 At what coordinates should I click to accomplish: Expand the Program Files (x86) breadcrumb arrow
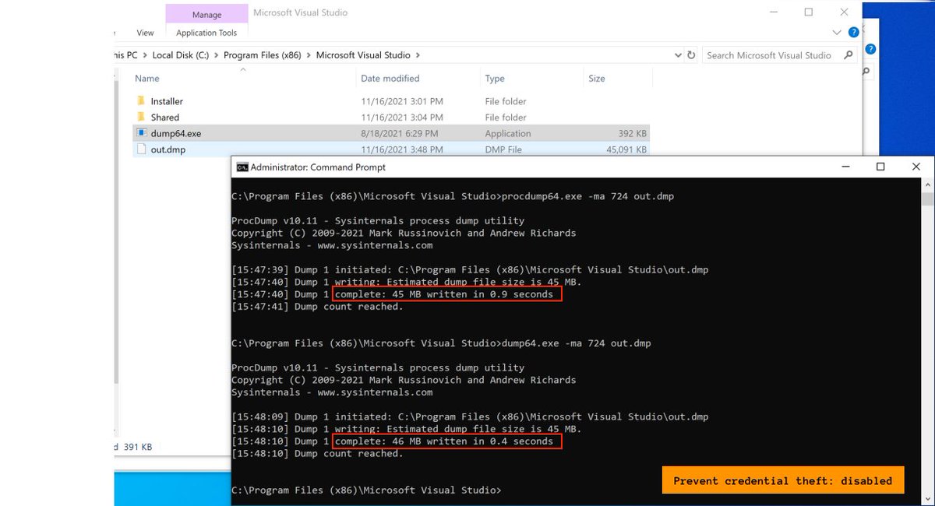[309, 55]
